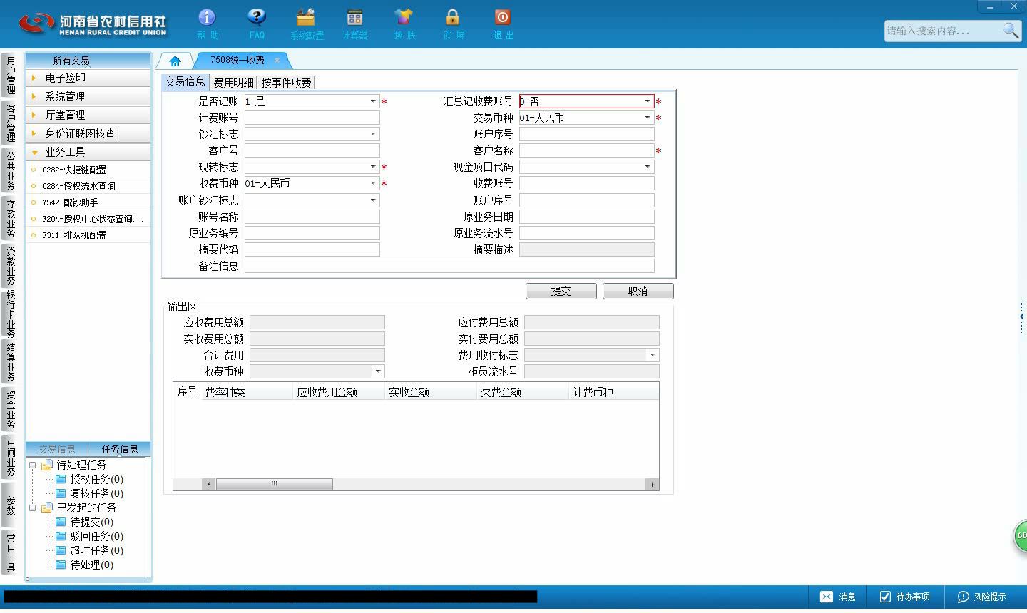Viewport: 1027px width, 613px height.
Task: Expand the 电子验印 category
Action: coord(88,78)
